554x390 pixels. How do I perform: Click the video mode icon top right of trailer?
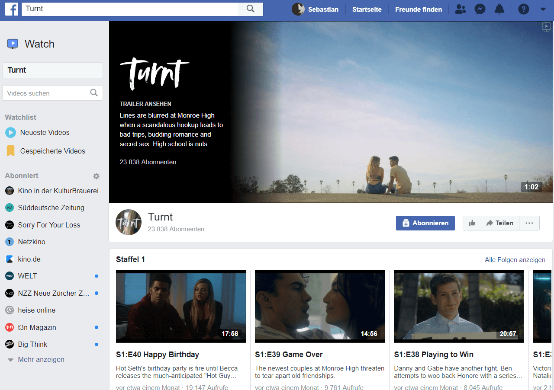(546, 27)
